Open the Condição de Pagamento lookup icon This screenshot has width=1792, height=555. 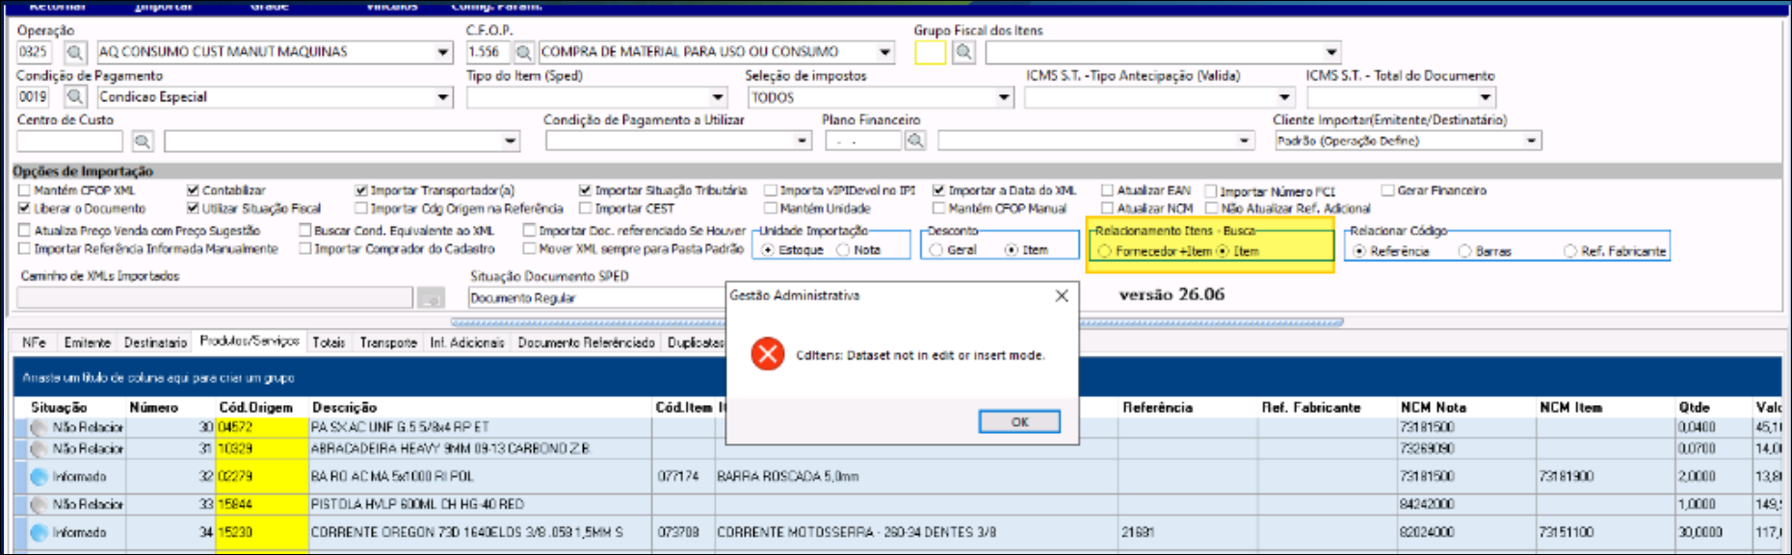tap(75, 96)
